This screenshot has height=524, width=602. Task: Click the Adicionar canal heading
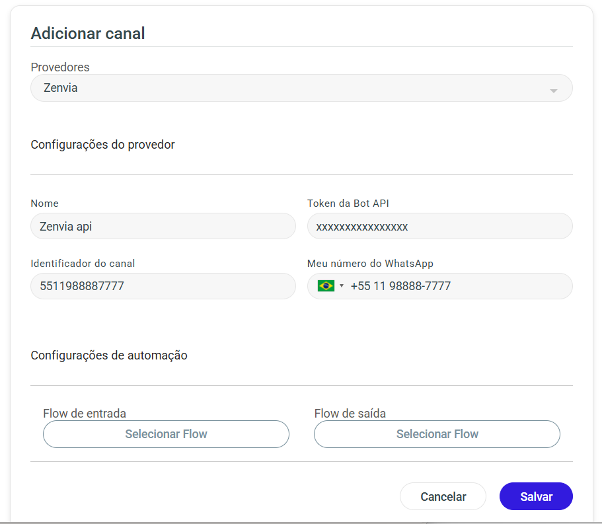click(88, 34)
